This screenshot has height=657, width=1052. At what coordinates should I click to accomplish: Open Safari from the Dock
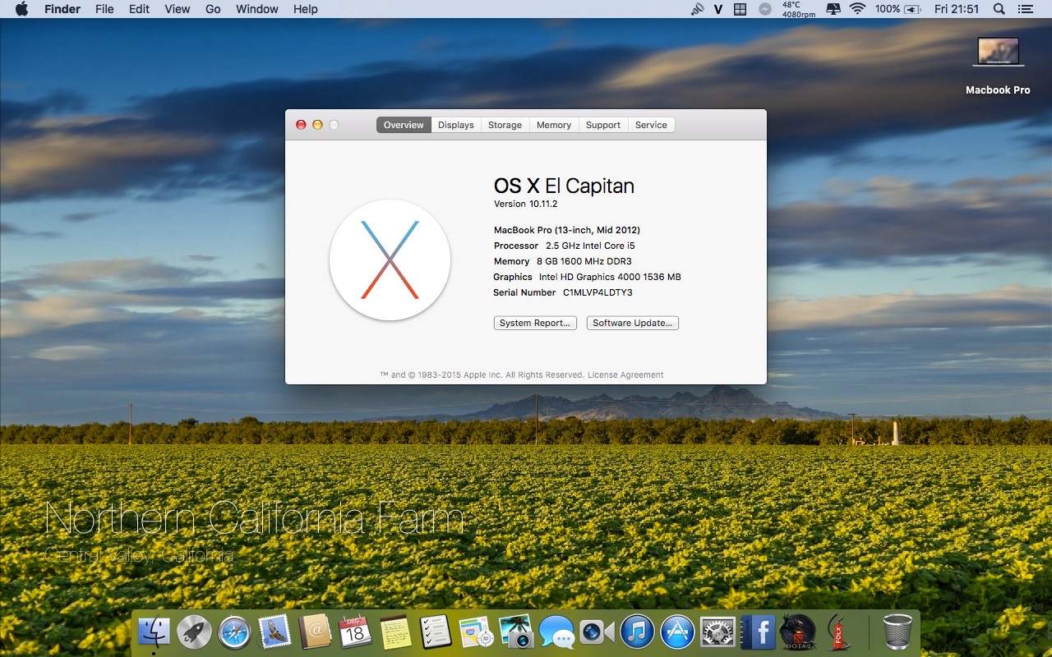tap(235, 632)
